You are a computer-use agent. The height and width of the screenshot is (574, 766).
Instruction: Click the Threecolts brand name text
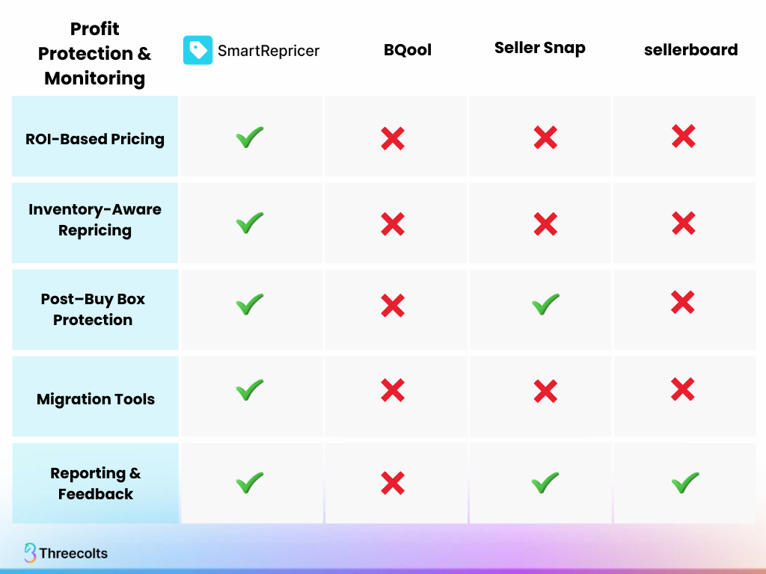coord(73,554)
